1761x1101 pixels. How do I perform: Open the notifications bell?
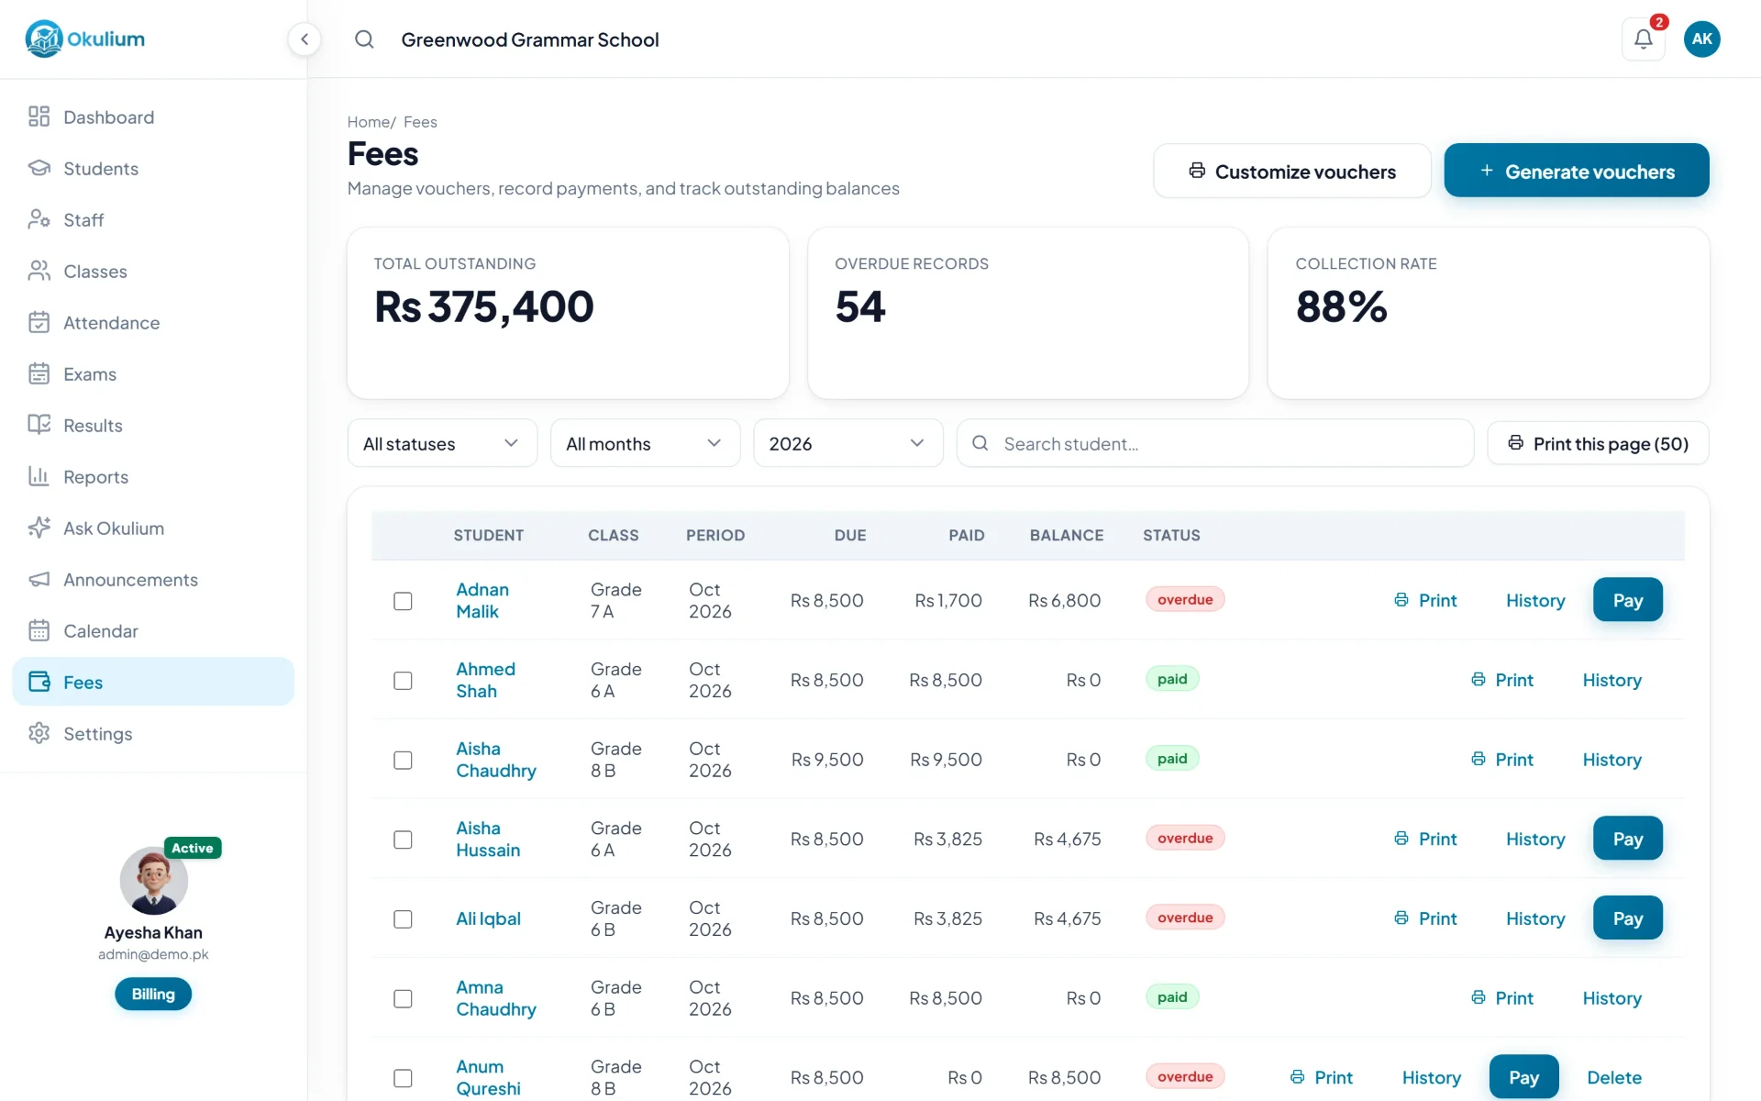1643,39
